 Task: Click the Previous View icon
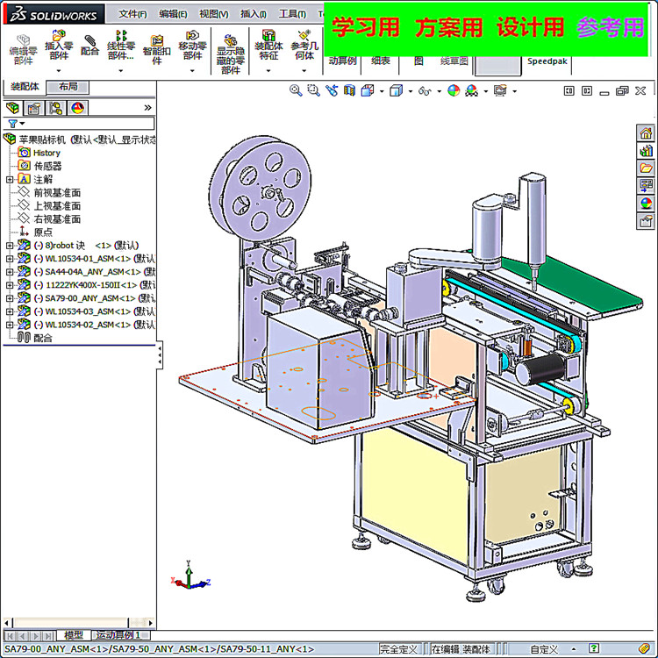[332, 90]
